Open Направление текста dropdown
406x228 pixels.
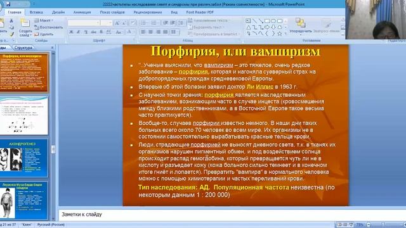click(x=209, y=20)
